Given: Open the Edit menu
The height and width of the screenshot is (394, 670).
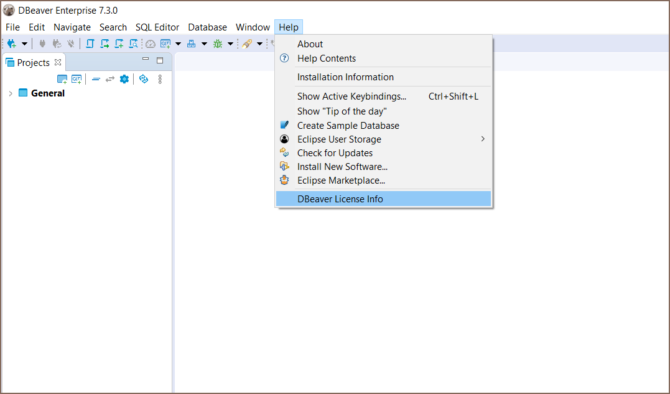Looking at the screenshot, I should tap(37, 27).
